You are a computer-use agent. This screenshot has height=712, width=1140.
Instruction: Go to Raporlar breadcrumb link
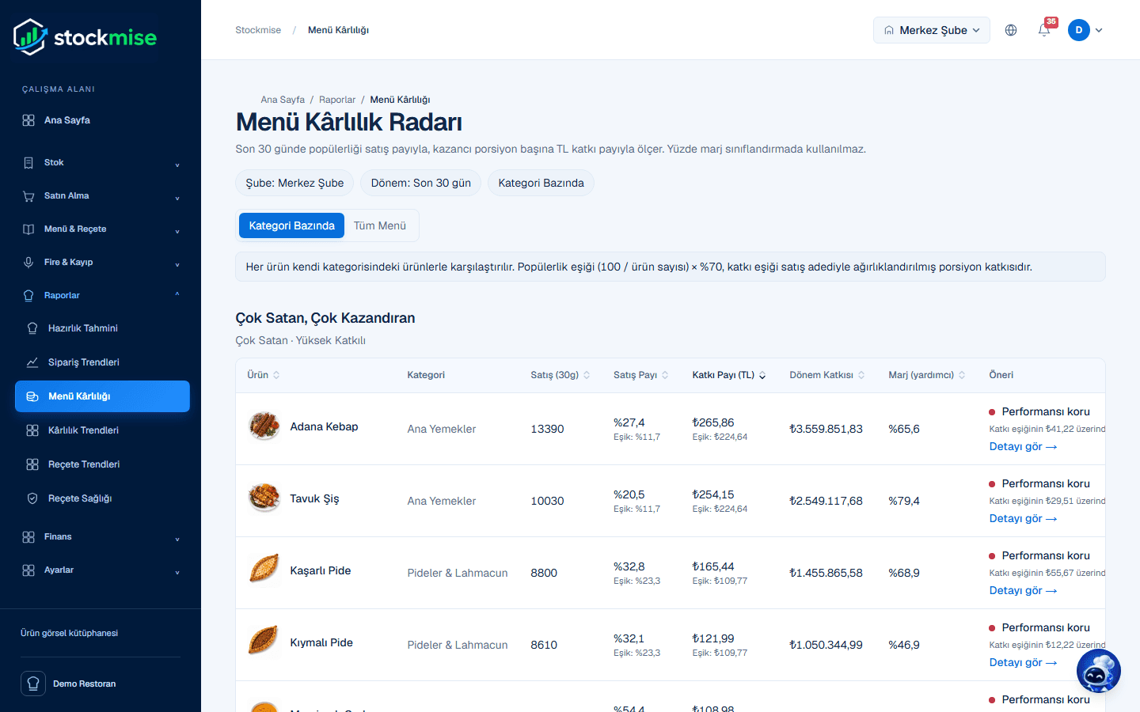[x=337, y=100]
